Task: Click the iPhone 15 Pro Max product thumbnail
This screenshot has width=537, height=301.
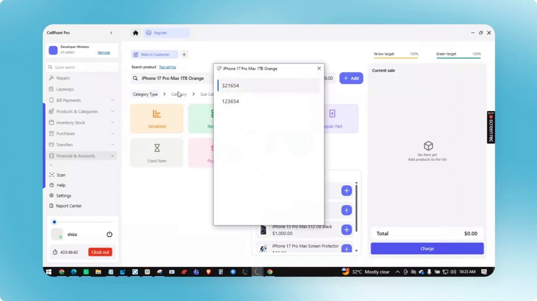Action: (263, 230)
